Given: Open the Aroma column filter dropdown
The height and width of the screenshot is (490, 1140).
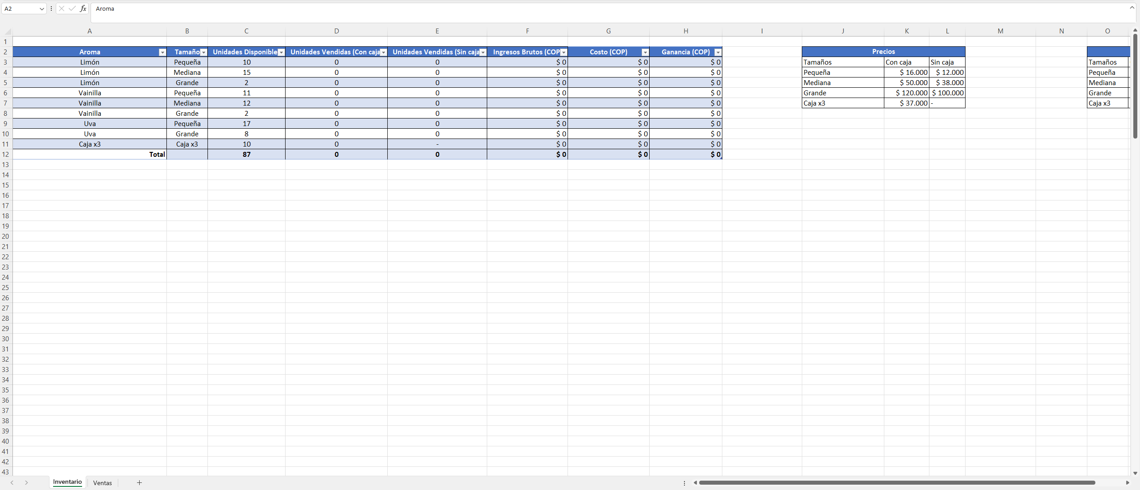Looking at the screenshot, I should [x=162, y=53].
